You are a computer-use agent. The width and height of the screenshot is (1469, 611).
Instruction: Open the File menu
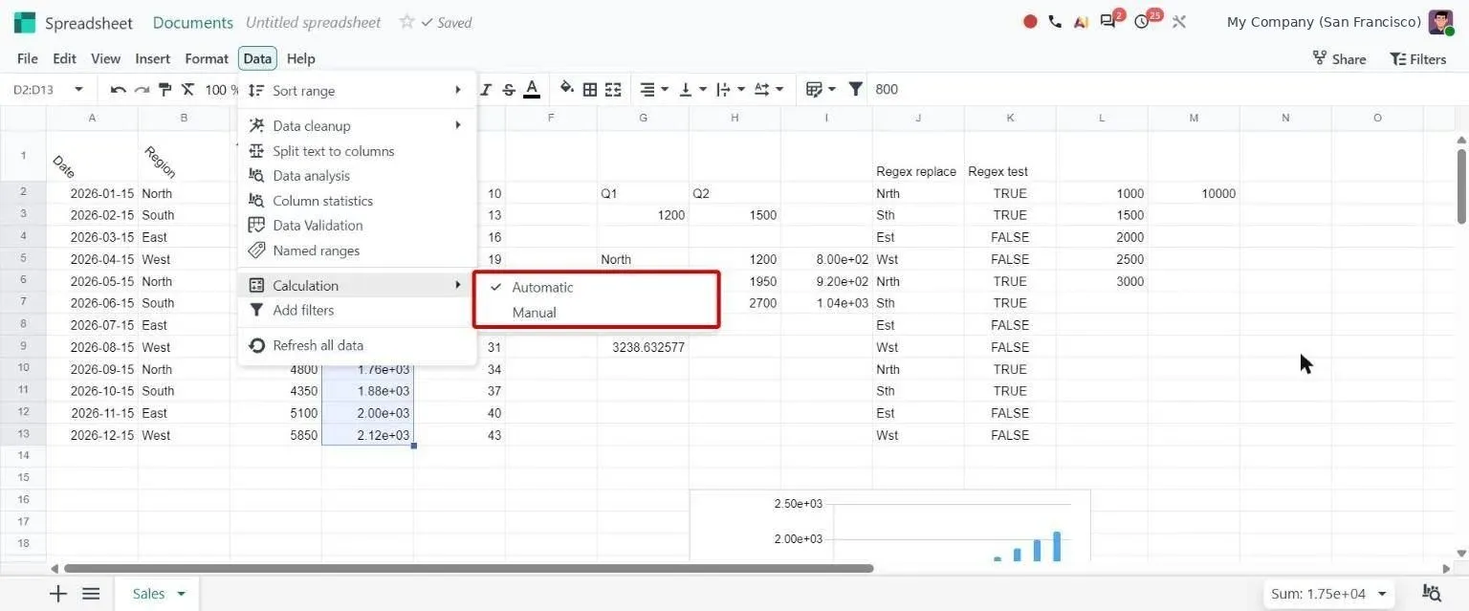coord(28,58)
